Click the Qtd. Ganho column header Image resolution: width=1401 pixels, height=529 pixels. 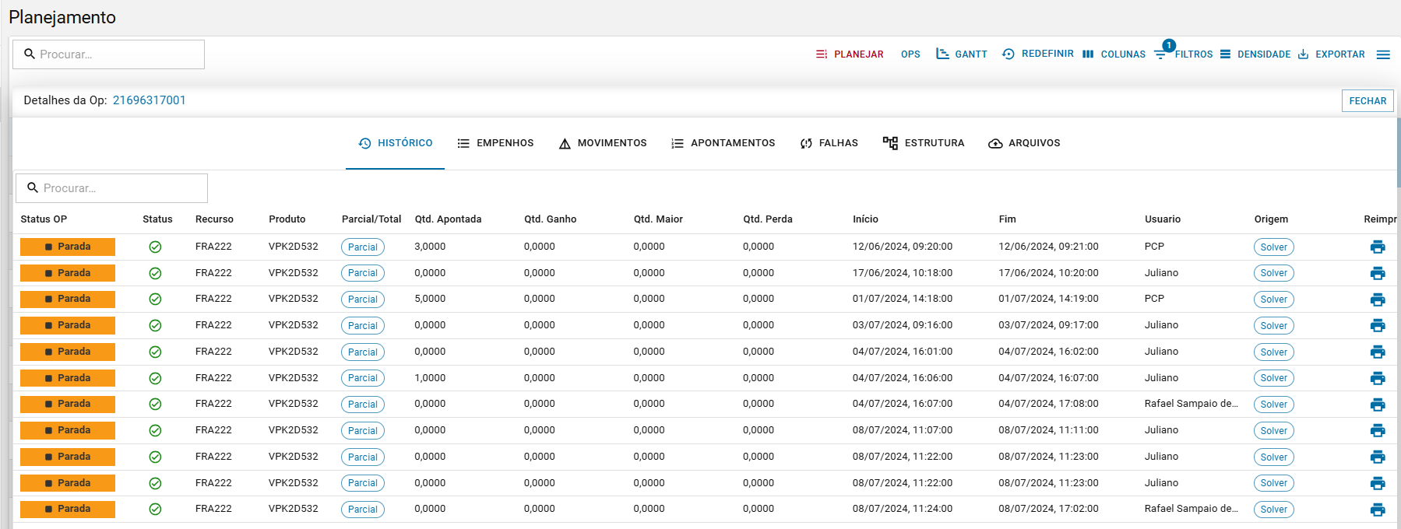point(550,219)
